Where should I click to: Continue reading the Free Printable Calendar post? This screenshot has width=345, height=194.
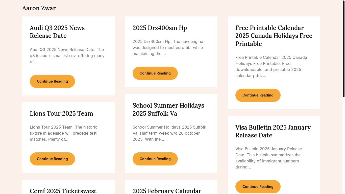[x=258, y=95]
